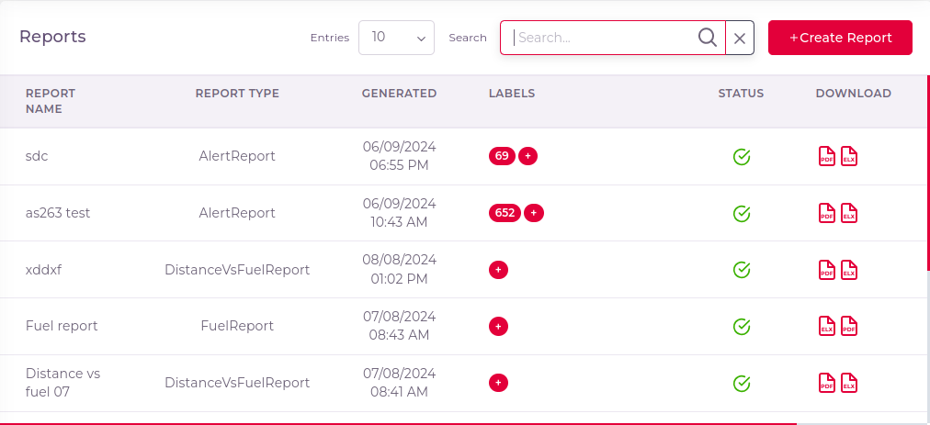Click date '07/08/2024 08:41 AM'
The width and height of the screenshot is (930, 425).
coord(399,383)
